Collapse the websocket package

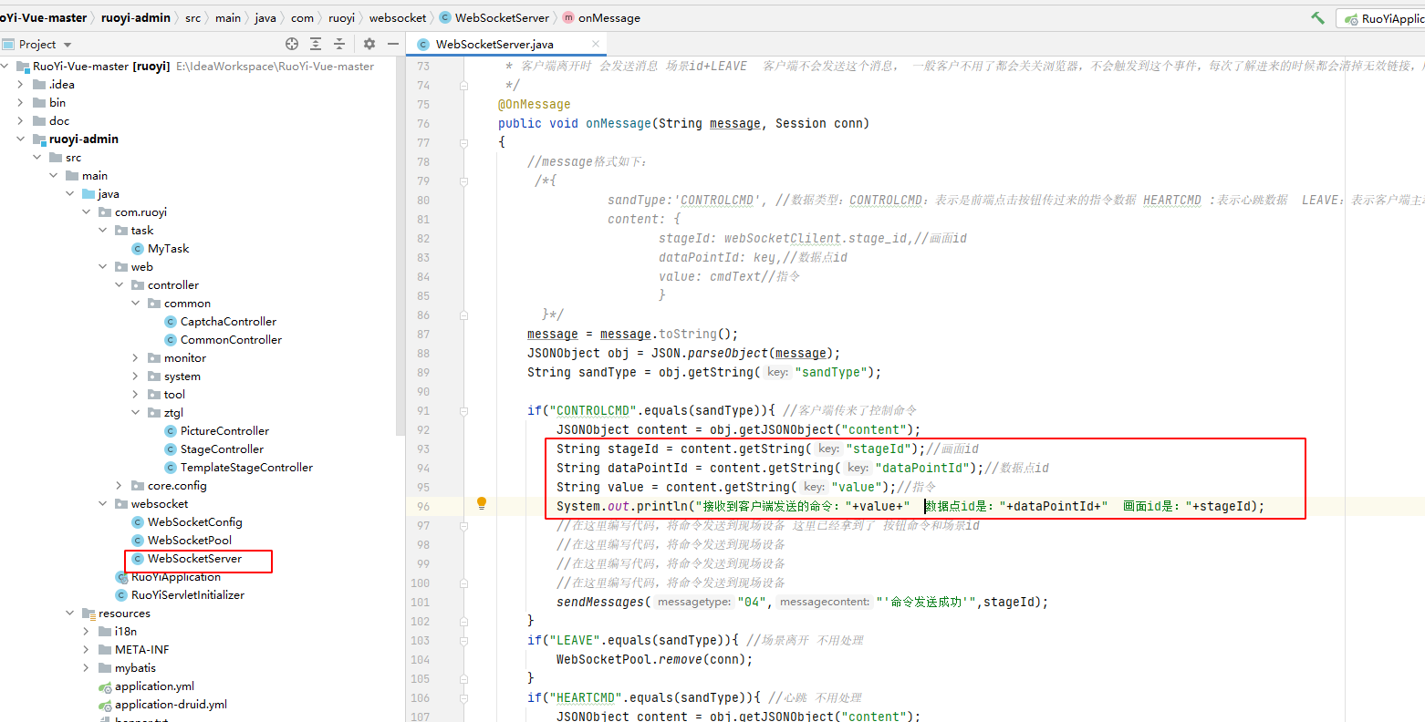102,504
